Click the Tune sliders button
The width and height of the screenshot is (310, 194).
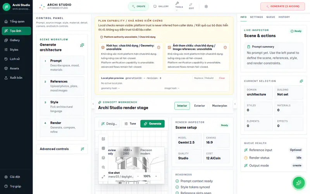click(x=130, y=124)
